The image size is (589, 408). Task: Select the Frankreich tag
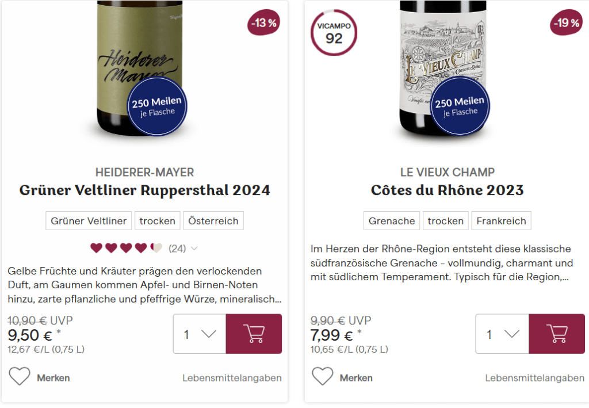coord(501,220)
